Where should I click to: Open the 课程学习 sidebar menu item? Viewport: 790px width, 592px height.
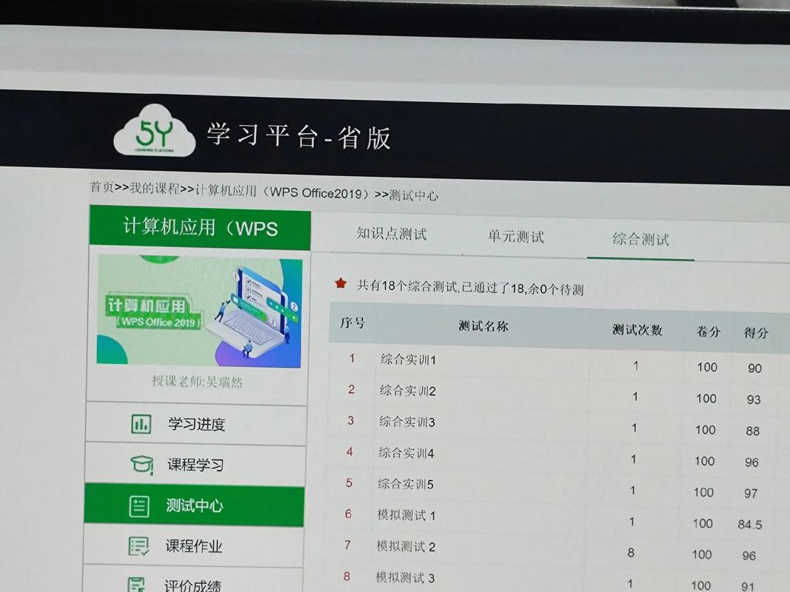point(195,464)
